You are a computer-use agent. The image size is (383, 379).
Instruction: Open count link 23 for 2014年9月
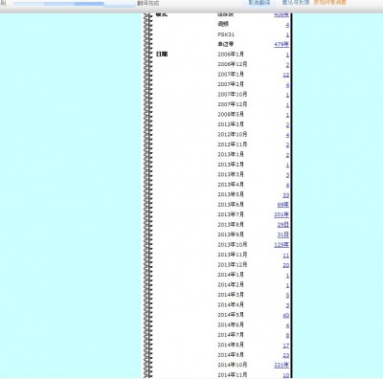pos(285,355)
